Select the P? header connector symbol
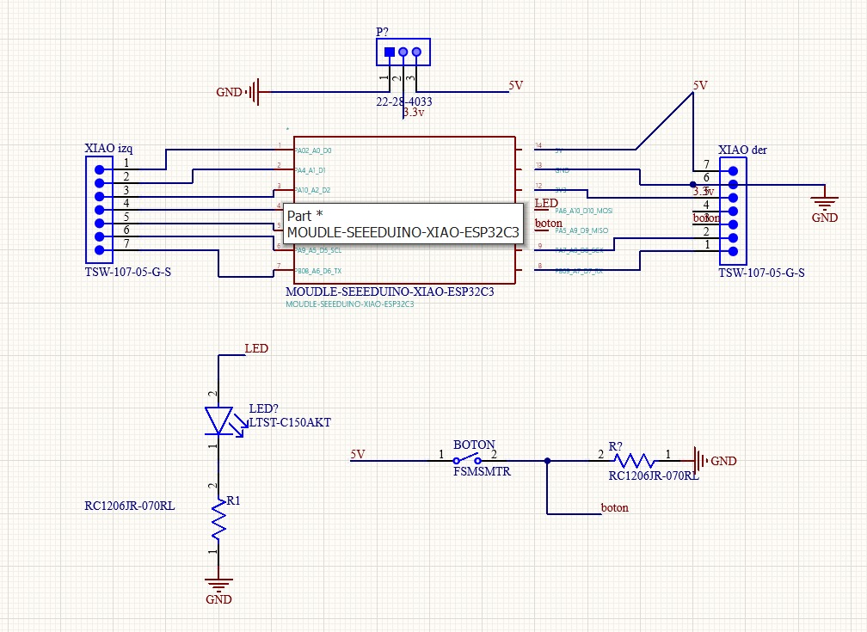Viewport: 867px width, 632px height. (x=402, y=52)
